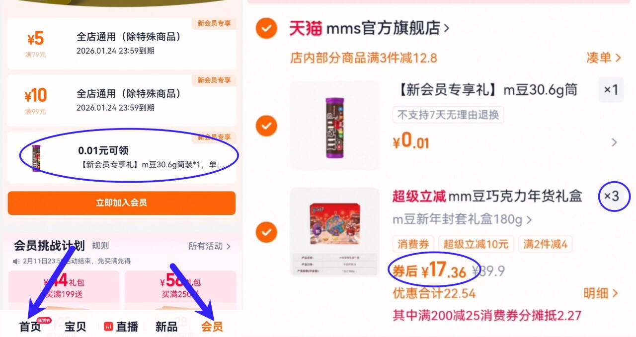
Task: Switch to the 首页 tab
Action: click(x=30, y=327)
